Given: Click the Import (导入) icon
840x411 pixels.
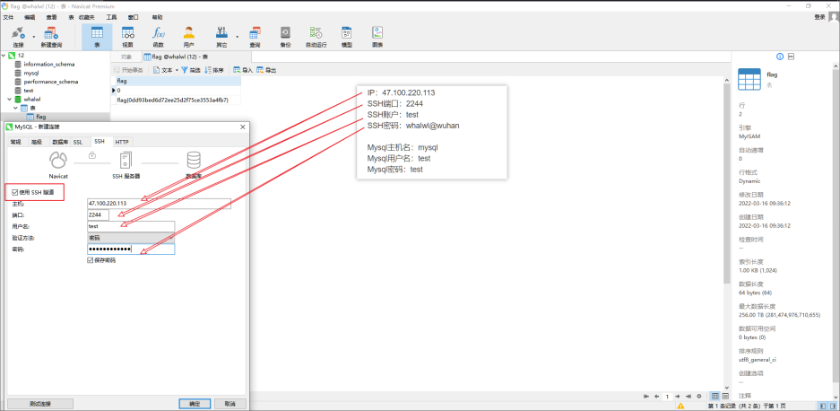Looking at the screenshot, I should coord(237,70).
